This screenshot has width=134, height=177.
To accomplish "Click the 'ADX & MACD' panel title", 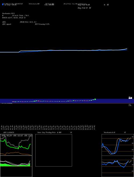I will (9, 132).
